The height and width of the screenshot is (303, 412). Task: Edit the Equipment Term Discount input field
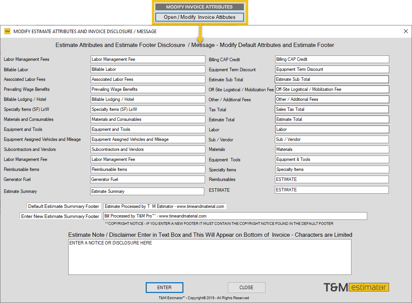332,69
